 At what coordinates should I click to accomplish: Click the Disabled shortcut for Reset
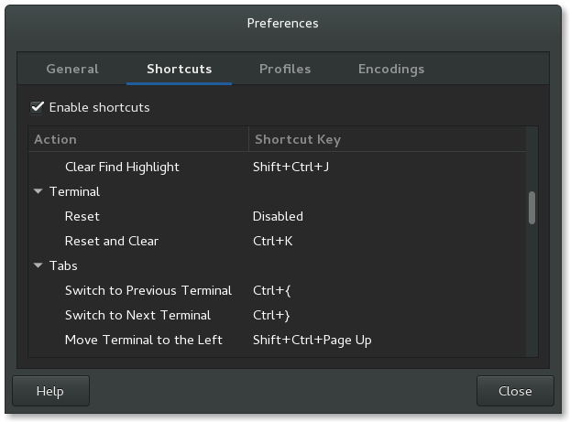[x=278, y=217]
